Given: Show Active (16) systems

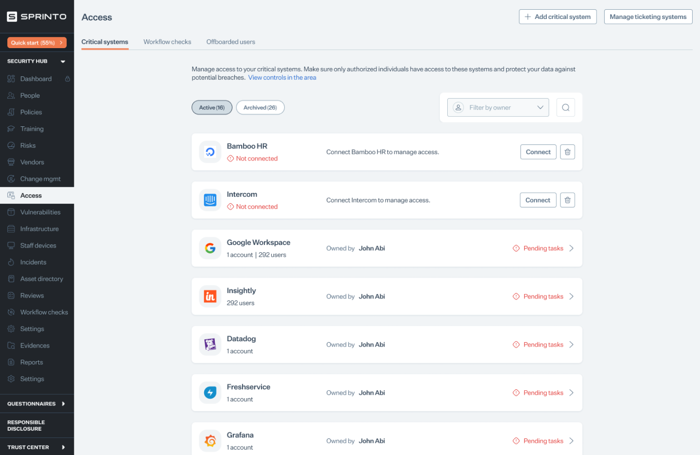Looking at the screenshot, I should coord(212,107).
